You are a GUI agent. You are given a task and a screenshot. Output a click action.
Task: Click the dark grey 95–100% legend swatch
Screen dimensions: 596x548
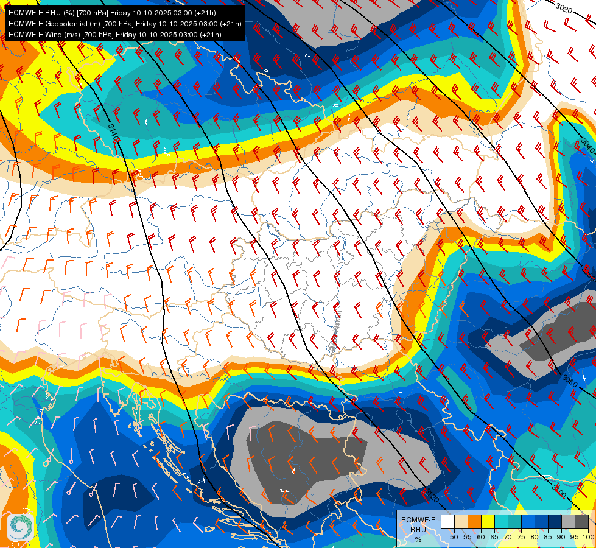point(581,522)
